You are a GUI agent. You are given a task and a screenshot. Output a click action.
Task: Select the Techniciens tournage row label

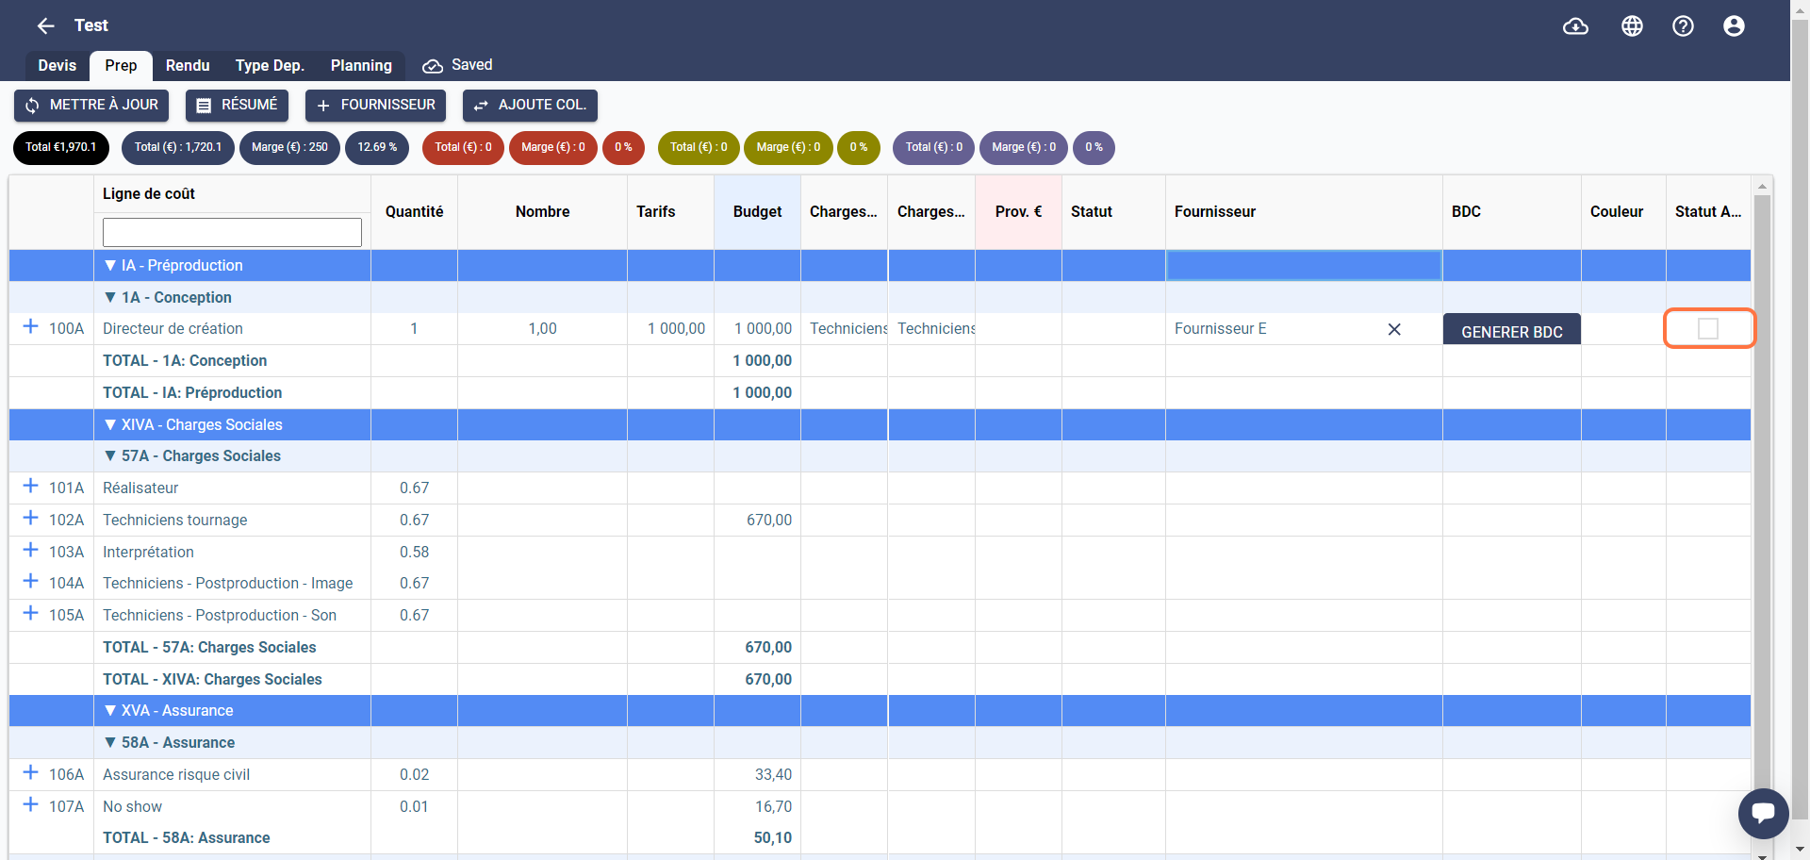pyautogui.click(x=175, y=521)
